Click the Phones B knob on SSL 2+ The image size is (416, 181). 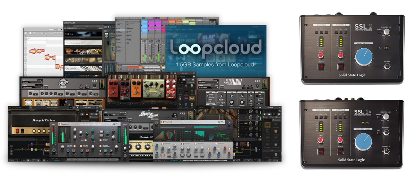[387, 132]
